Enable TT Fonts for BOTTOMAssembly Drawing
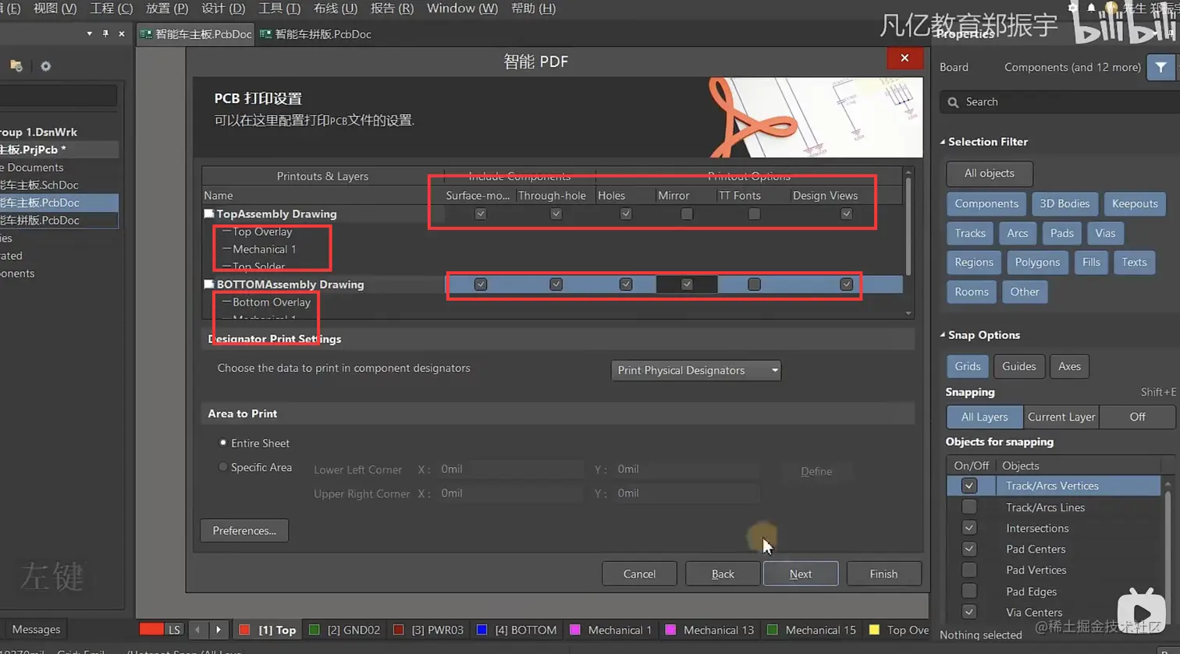The image size is (1180, 654). 754,285
